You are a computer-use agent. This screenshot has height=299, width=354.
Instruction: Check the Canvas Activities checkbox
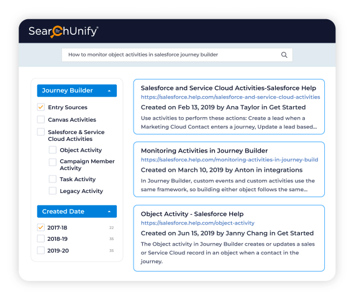click(41, 119)
